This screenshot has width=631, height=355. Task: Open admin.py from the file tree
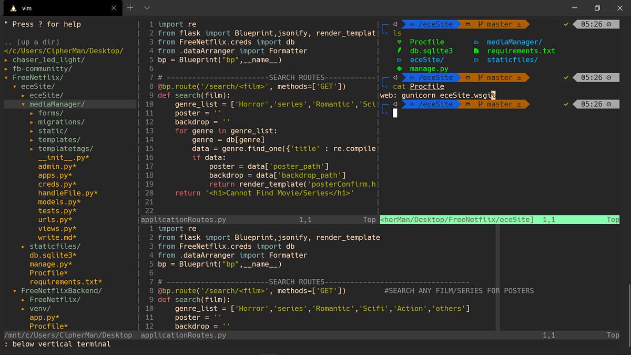[x=57, y=166]
